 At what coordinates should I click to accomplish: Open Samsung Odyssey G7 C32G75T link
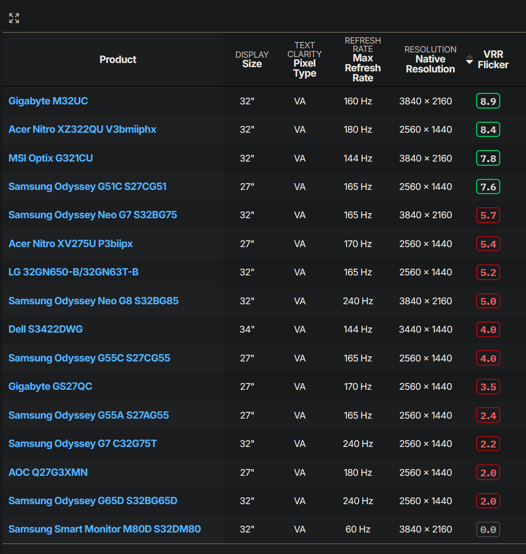pos(82,444)
